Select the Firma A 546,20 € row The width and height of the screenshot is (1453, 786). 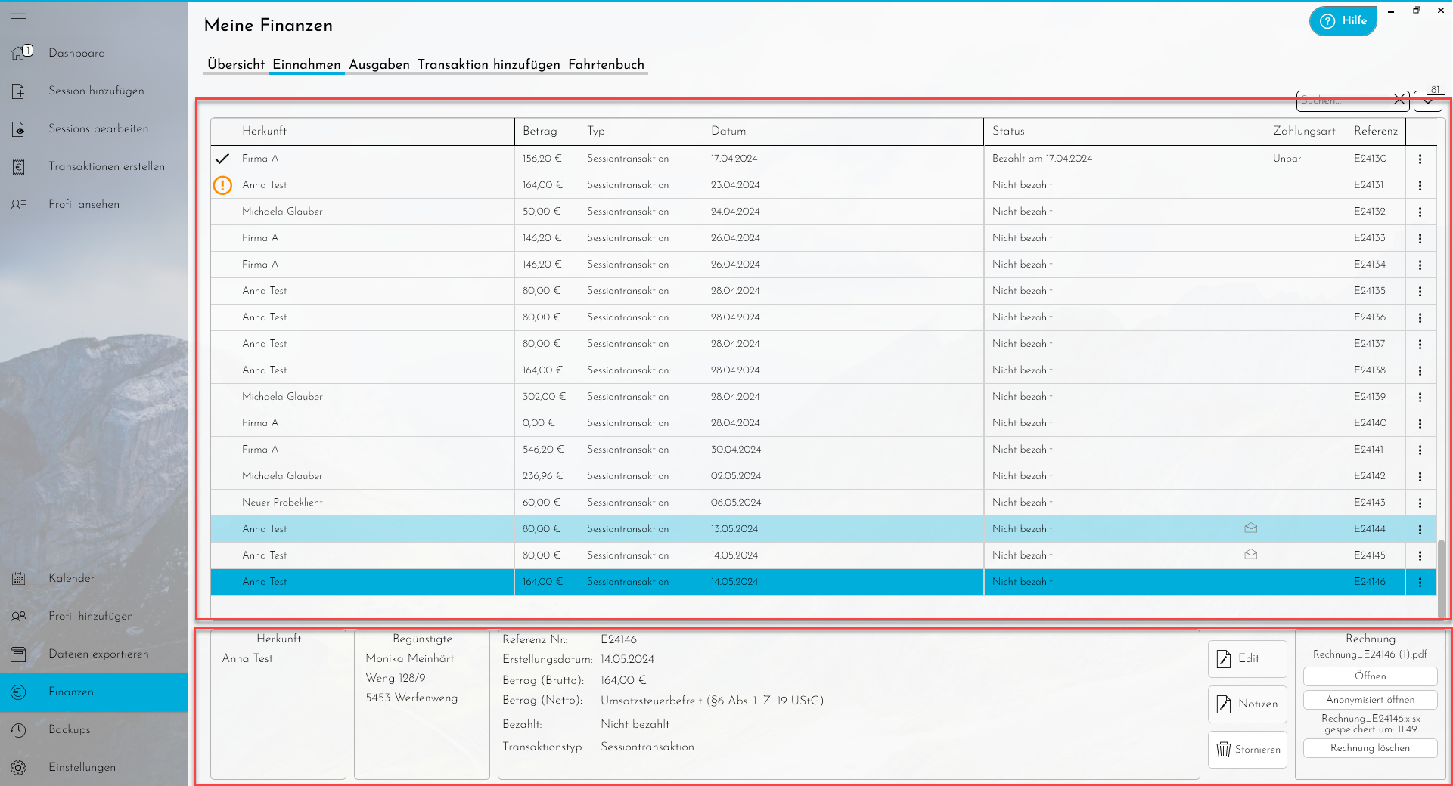tap(824, 450)
